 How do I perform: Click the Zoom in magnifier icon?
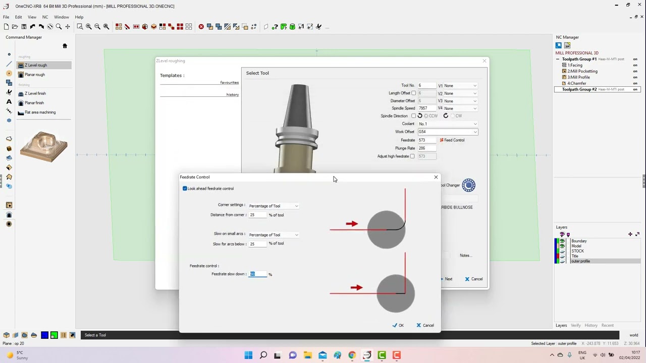coord(89,26)
